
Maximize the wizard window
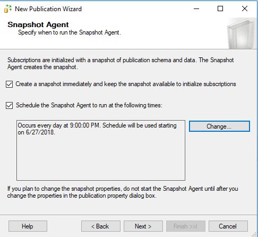(x=220, y=9)
